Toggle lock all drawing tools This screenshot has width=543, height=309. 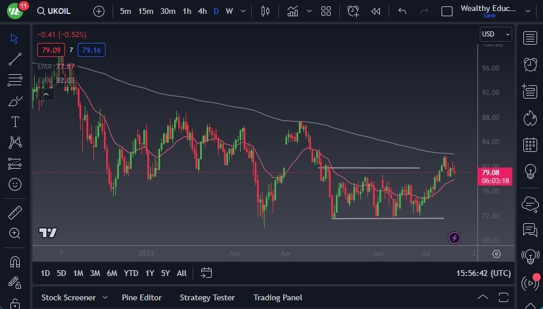[x=15, y=304]
